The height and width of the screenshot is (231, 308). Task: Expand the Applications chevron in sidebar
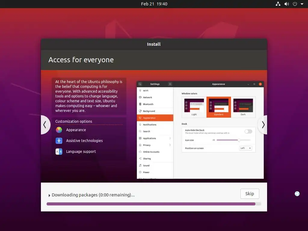(x=170, y=138)
